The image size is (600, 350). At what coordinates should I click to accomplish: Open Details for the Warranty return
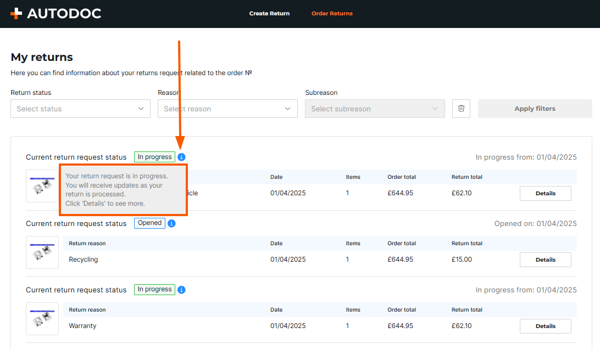pos(545,326)
